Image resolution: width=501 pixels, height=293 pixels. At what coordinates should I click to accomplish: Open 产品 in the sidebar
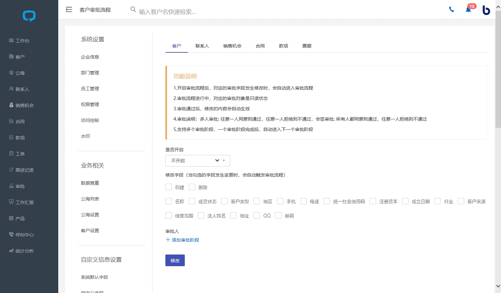pos(17,218)
